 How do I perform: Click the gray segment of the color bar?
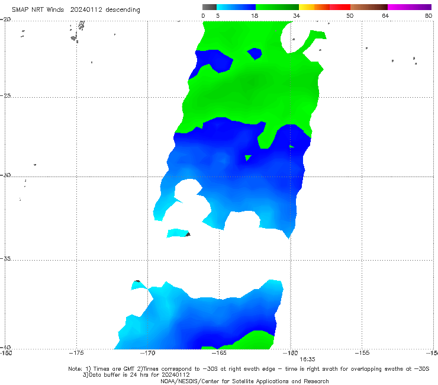(x=210, y=7)
